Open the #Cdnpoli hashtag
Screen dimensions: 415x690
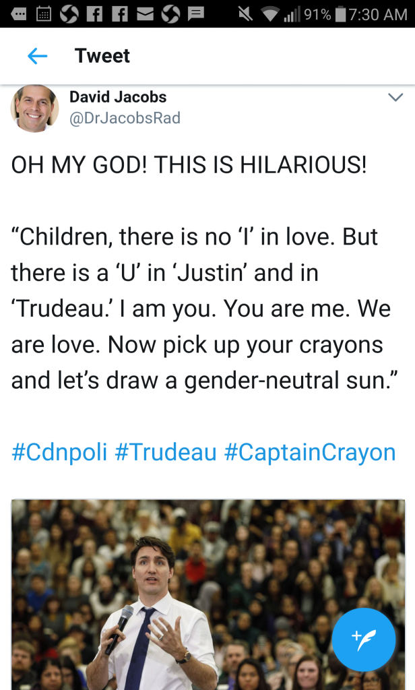click(59, 452)
